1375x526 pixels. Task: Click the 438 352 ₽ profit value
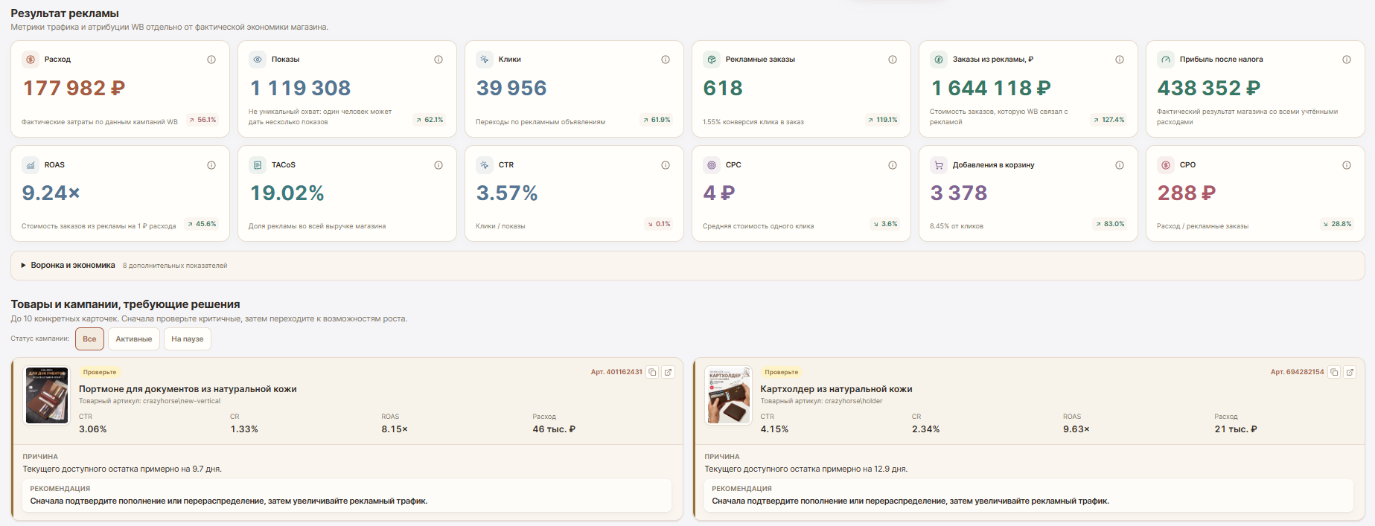1209,89
